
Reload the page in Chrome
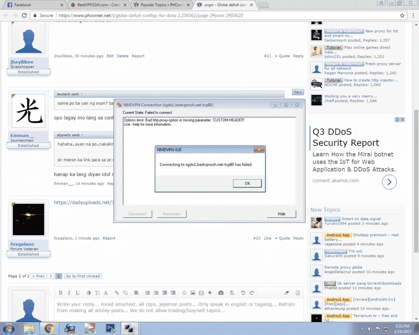coord(24,15)
